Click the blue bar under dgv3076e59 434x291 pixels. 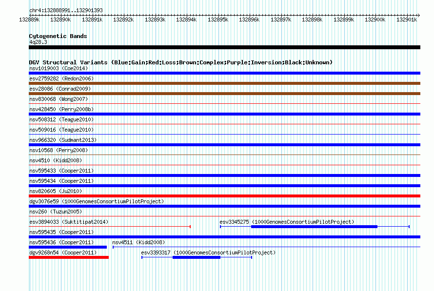(x=224, y=206)
